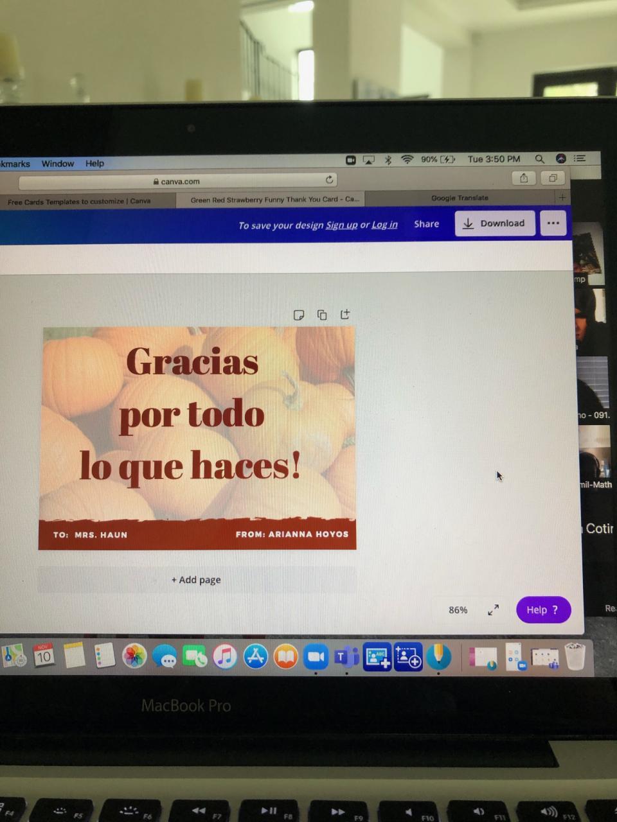Open Music (iTunes) from the dock
The height and width of the screenshot is (822, 617).
click(x=225, y=656)
